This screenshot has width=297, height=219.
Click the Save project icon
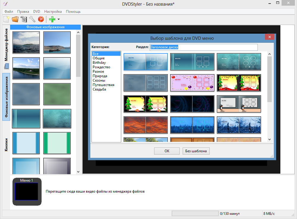click(24, 19)
